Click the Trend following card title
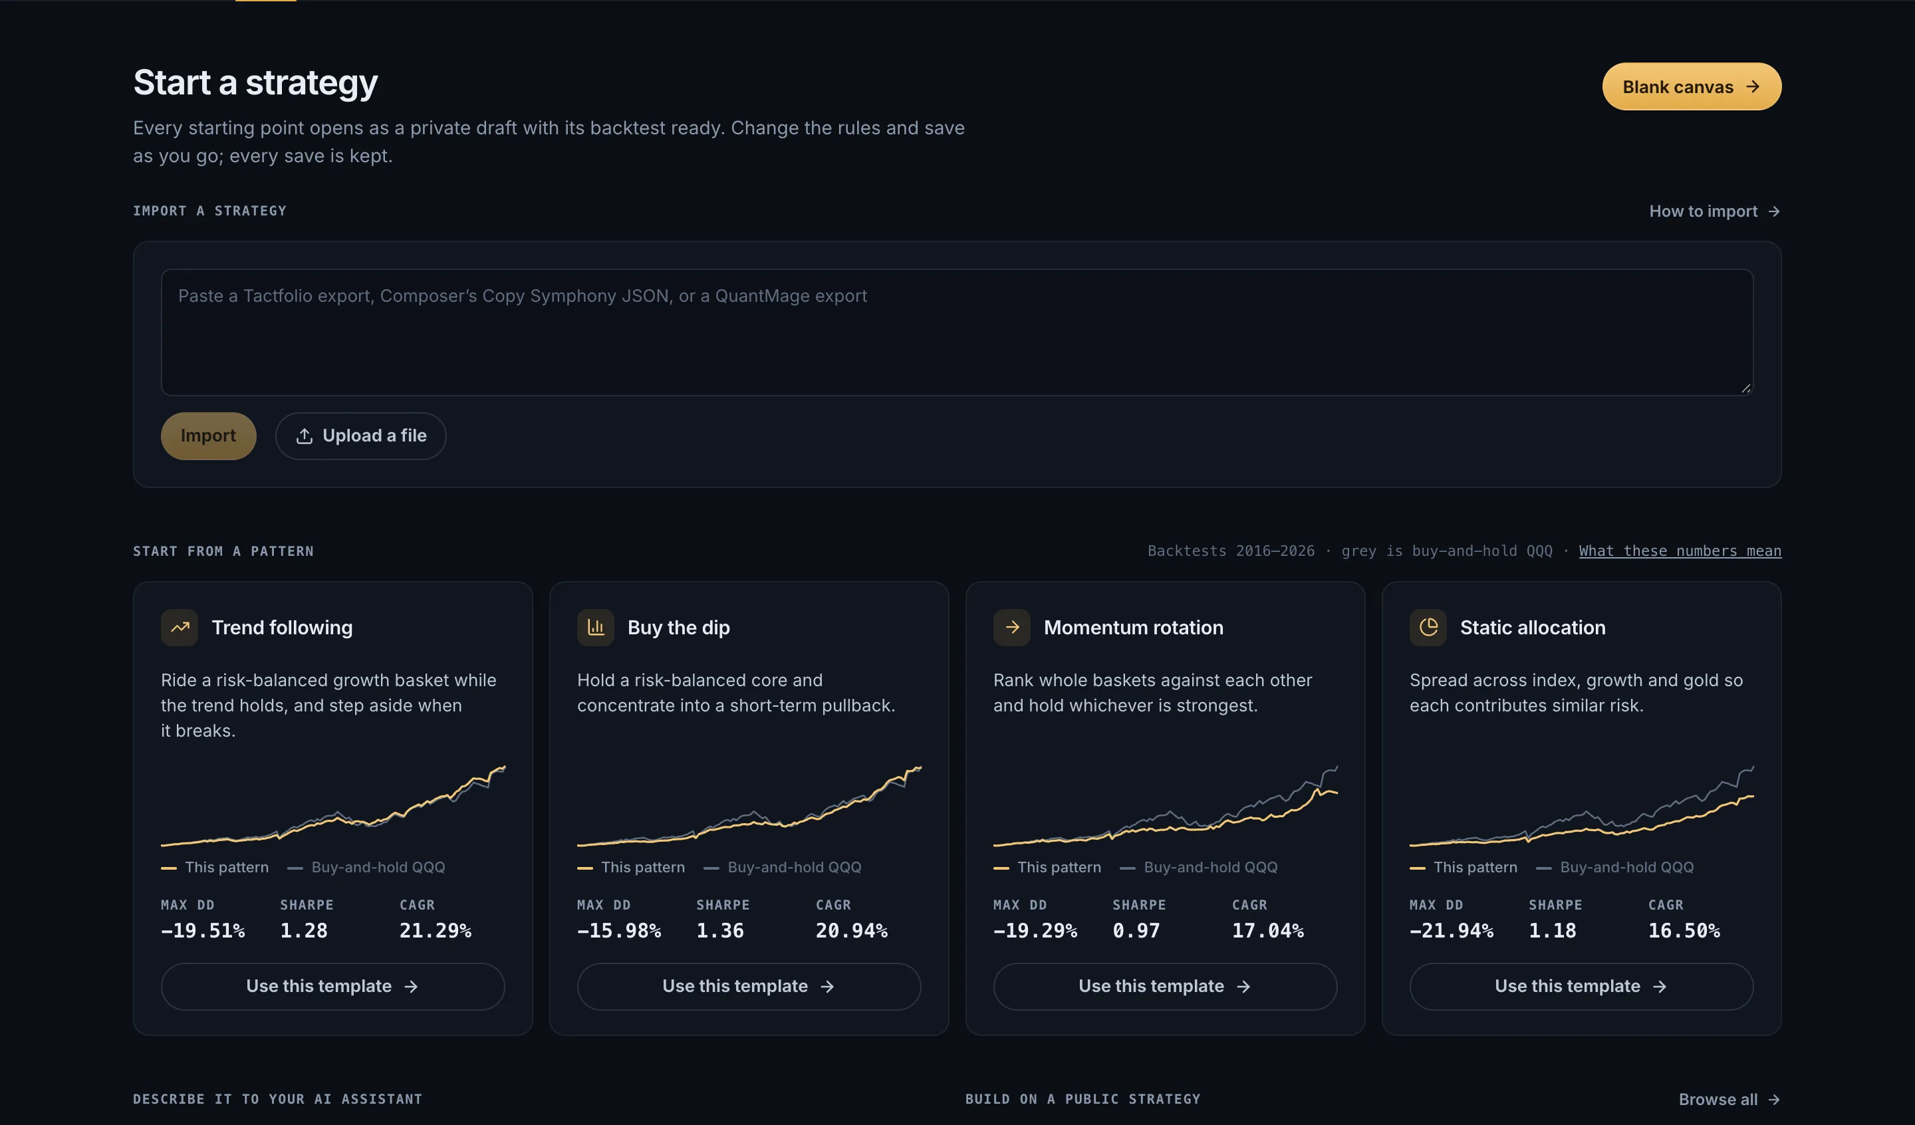 pos(282,628)
